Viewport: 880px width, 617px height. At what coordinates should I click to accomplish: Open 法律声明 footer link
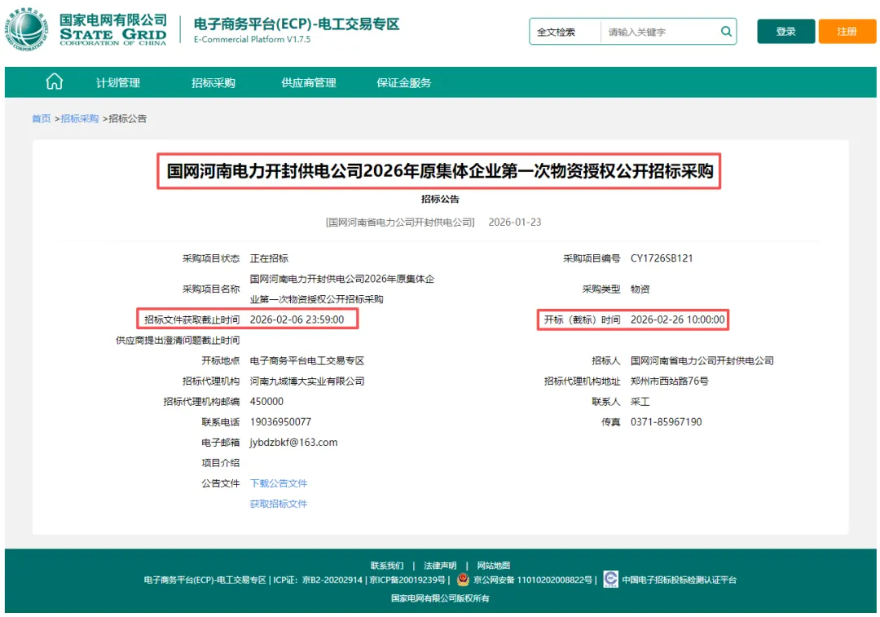point(440,566)
